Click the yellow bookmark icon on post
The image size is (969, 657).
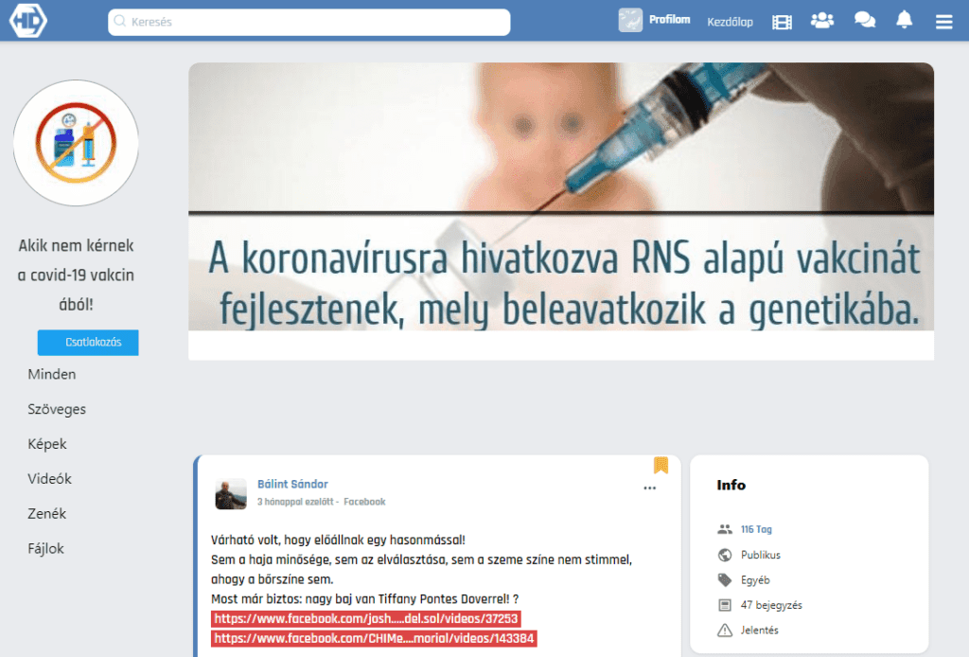661,465
